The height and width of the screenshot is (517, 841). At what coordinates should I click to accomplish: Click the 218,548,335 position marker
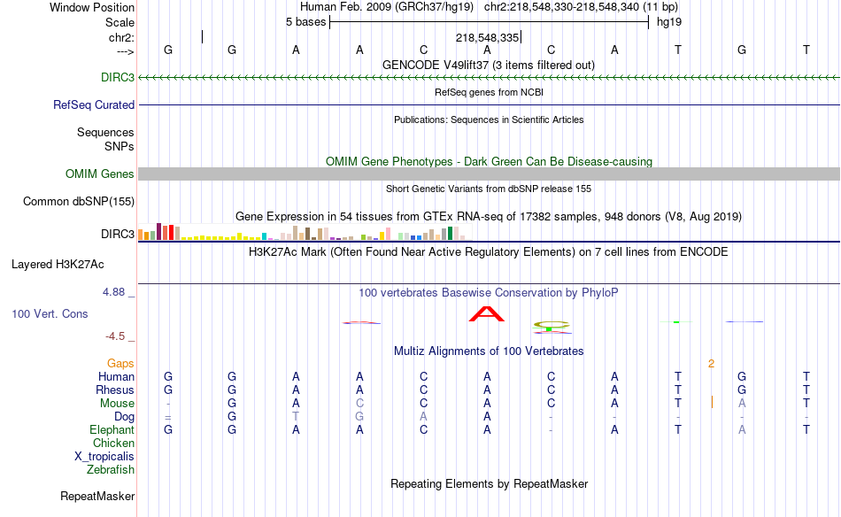point(488,37)
